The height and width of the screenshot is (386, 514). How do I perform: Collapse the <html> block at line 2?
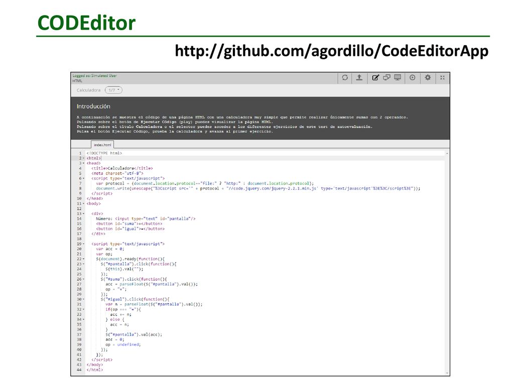pyautogui.click(x=84, y=158)
